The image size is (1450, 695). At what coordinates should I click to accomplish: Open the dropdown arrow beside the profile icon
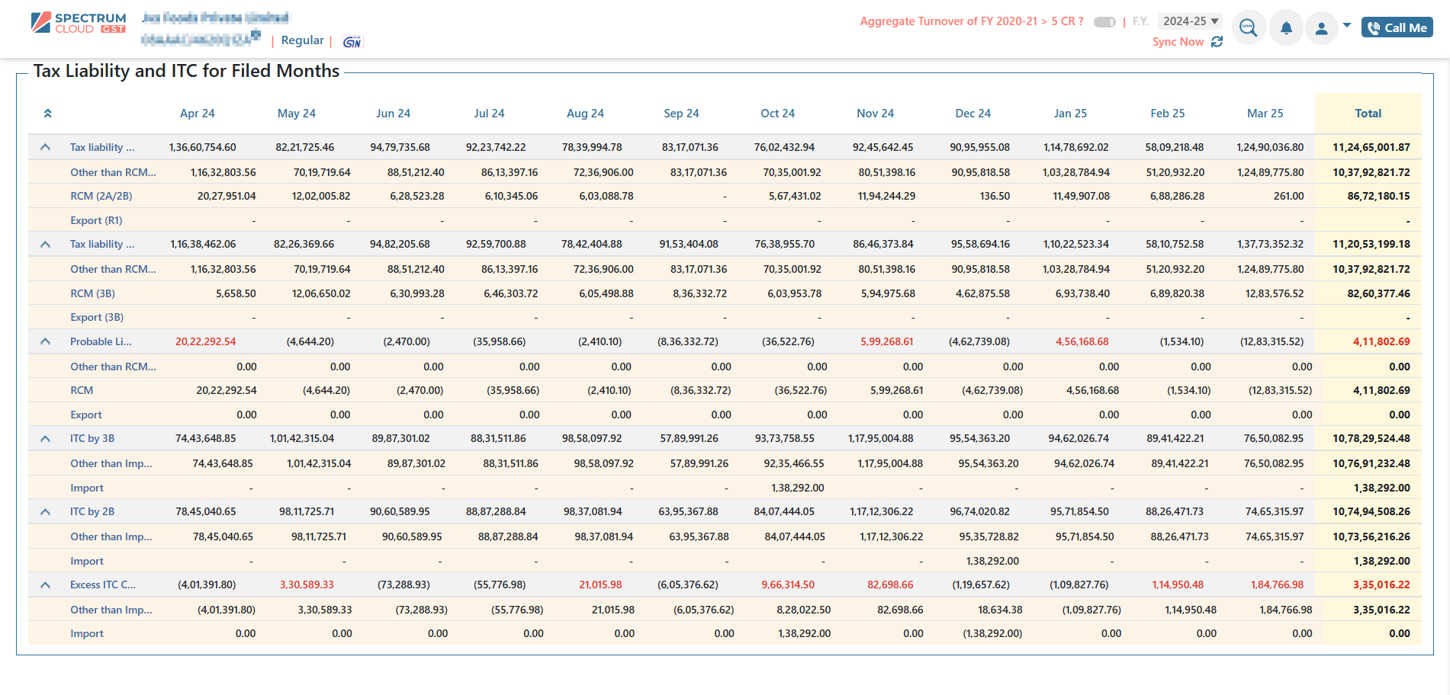[x=1347, y=25]
